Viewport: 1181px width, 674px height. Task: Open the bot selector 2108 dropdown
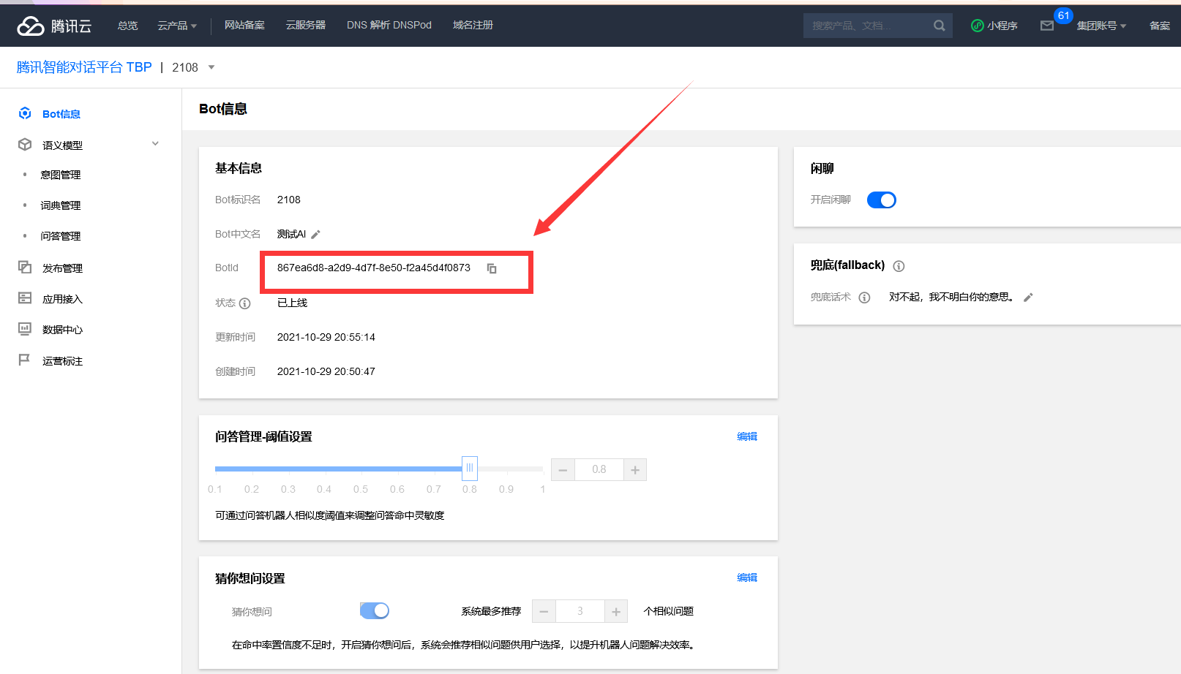tap(193, 67)
